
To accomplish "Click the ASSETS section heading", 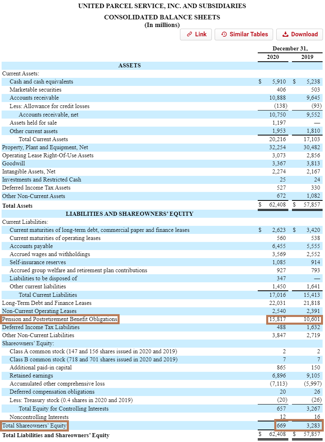I will pos(129,65).
